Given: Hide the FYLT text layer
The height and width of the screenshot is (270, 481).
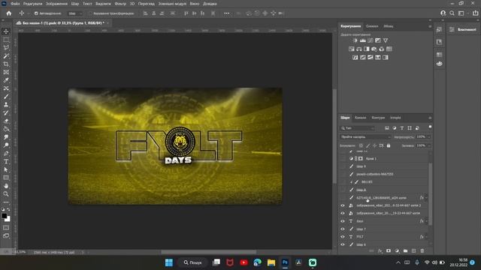Looking at the screenshot, I should 343,237.
